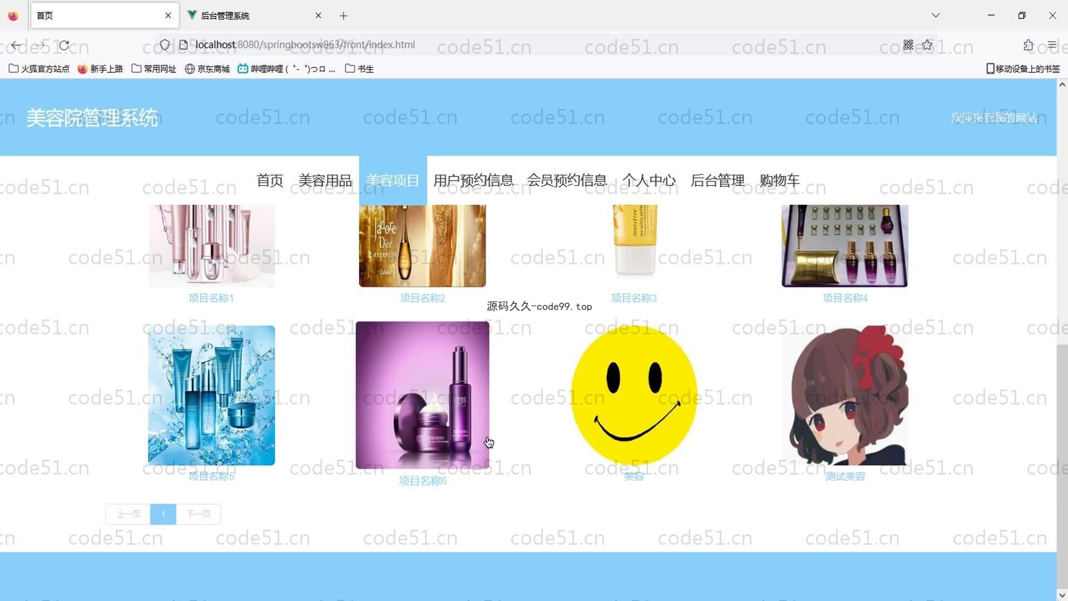Click the blue skincare image for 项目名称5

(211, 395)
